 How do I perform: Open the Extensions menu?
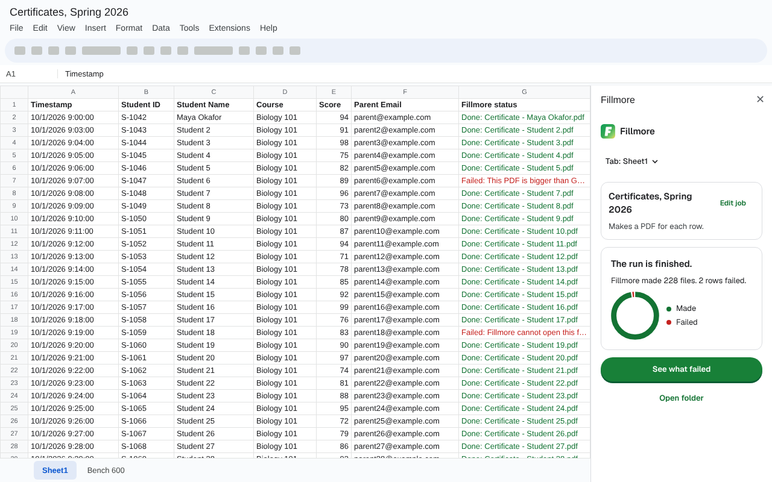pyautogui.click(x=229, y=28)
